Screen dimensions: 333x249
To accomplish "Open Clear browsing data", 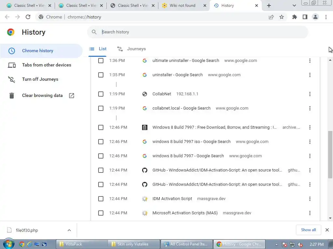I will coord(41,96).
